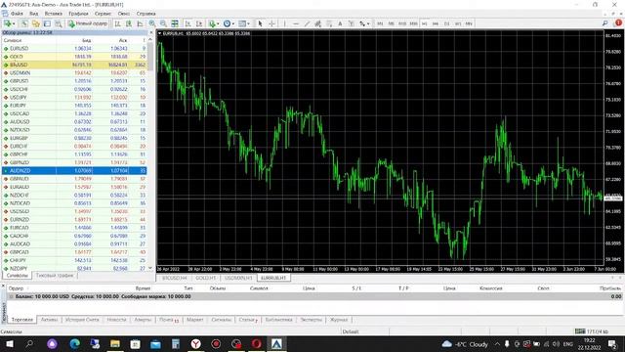The height and width of the screenshot is (352, 625).
Task: Select the AUDNZD row in Market Watch
Action: click(x=74, y=171)
